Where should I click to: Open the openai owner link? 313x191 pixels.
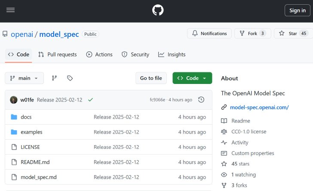[22, 34]
